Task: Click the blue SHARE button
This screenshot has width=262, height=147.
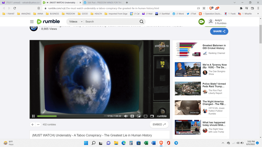Action: pos(219,31)
